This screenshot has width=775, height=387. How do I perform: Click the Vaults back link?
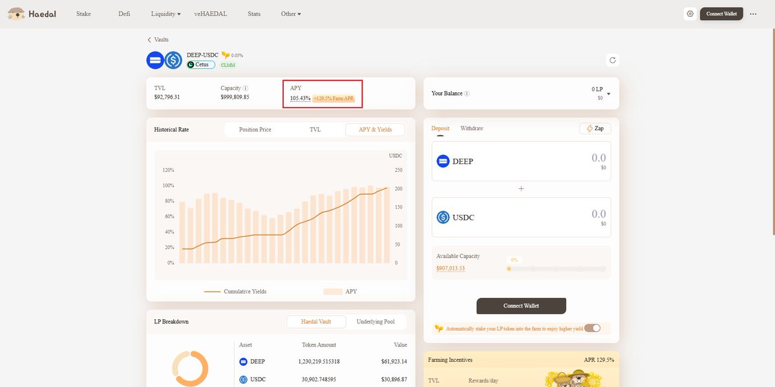(x=161, y=39)
